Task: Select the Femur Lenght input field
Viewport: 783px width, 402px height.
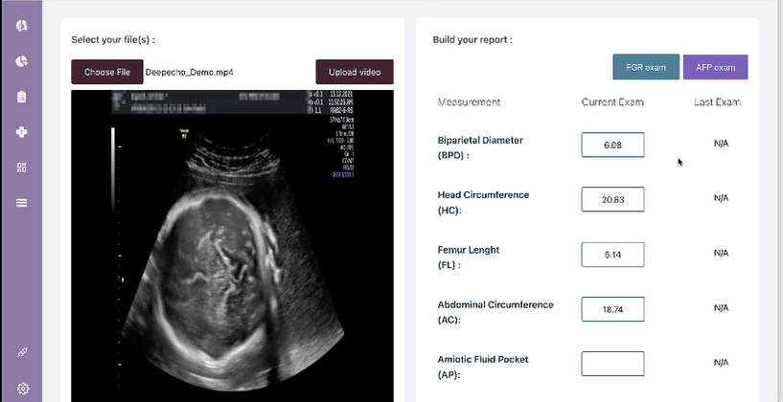Action: (612, 254)
